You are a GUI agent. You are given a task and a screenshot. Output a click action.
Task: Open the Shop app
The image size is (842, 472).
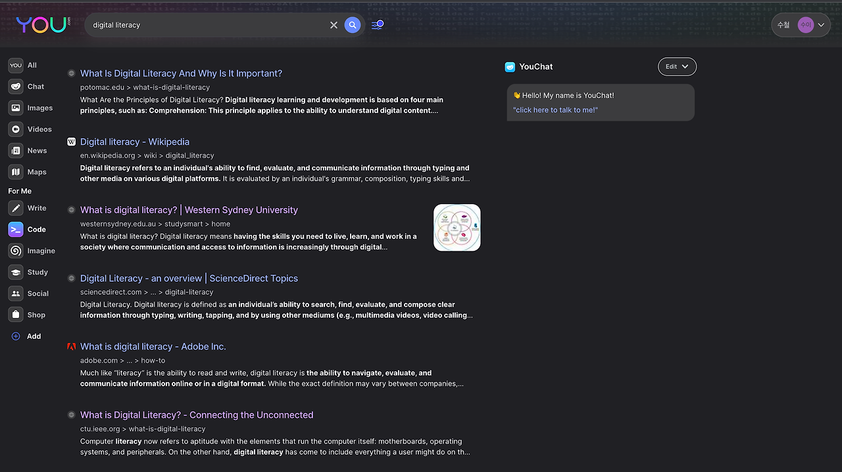tap(27, 315)
